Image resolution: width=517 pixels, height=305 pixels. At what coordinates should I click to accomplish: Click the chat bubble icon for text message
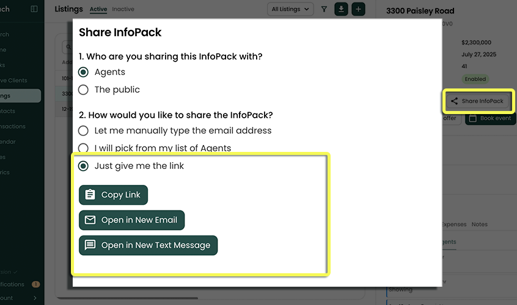tap(90, 245)
